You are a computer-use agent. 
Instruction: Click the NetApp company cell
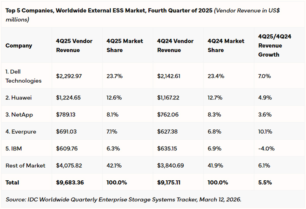pyautogui.click(x=19, y=114)
